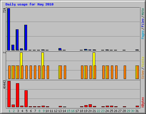
Task: Click day 8 on the x-axis
Action: tap(39, 111)
